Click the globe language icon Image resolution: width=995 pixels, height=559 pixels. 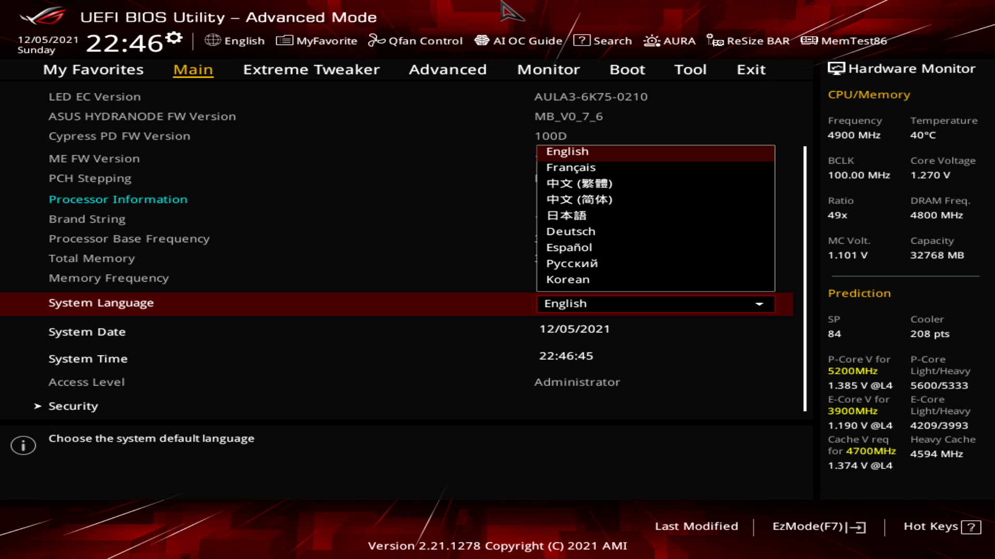click(x=212, y=40)
